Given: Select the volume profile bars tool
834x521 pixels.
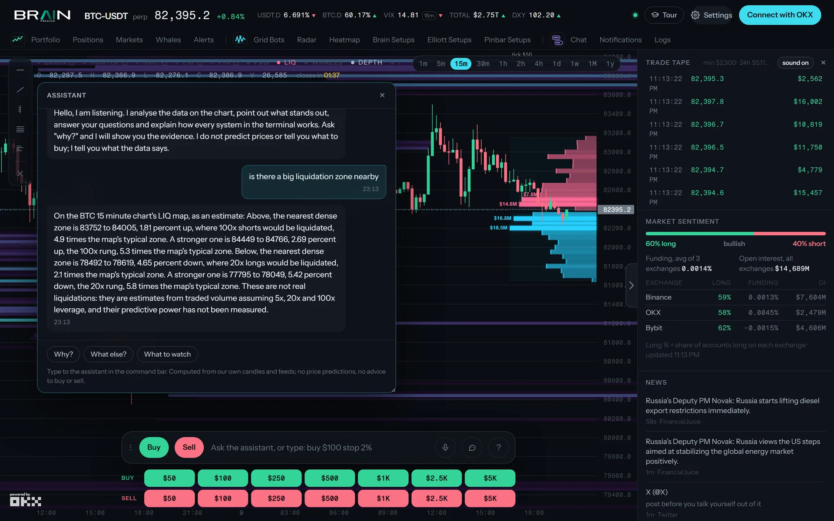Looking at the screenshot, I should tap(20, 148).
